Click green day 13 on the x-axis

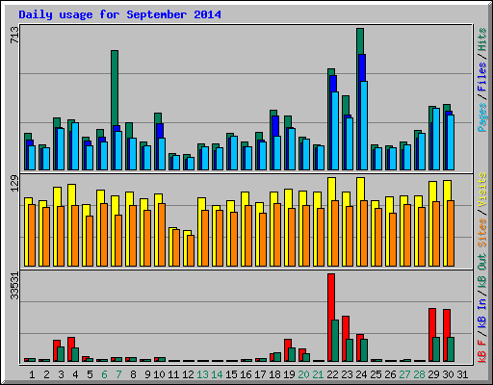click(x=202, y=374)
